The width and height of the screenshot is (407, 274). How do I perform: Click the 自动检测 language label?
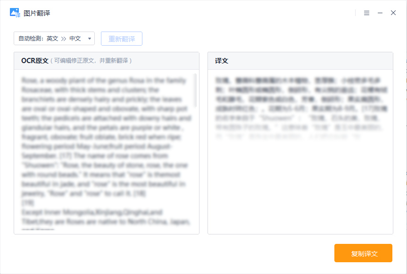click(x=31, y=39)
